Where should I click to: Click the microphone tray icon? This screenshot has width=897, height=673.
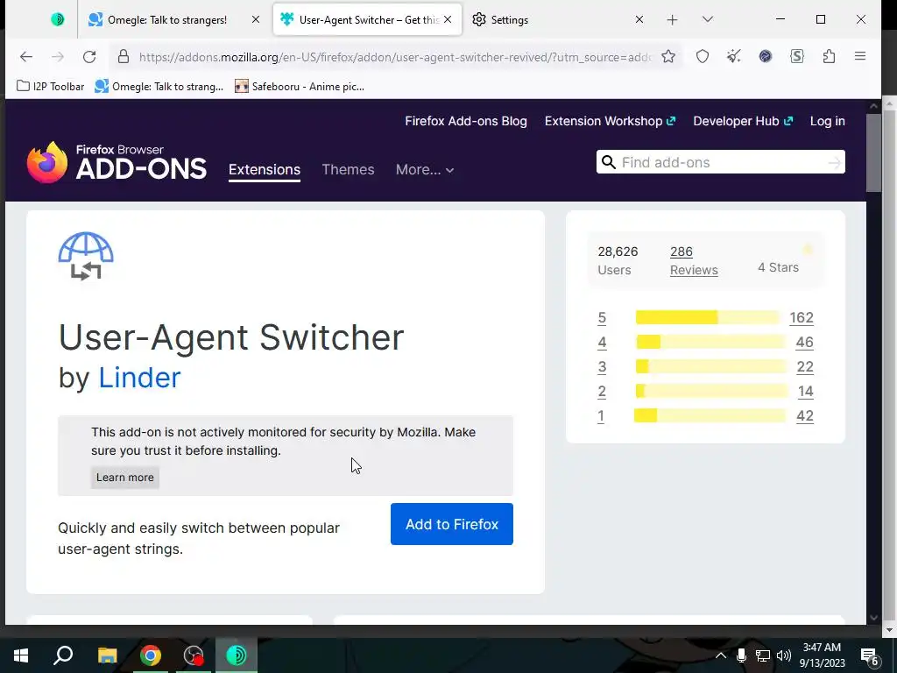pos(741,655)
